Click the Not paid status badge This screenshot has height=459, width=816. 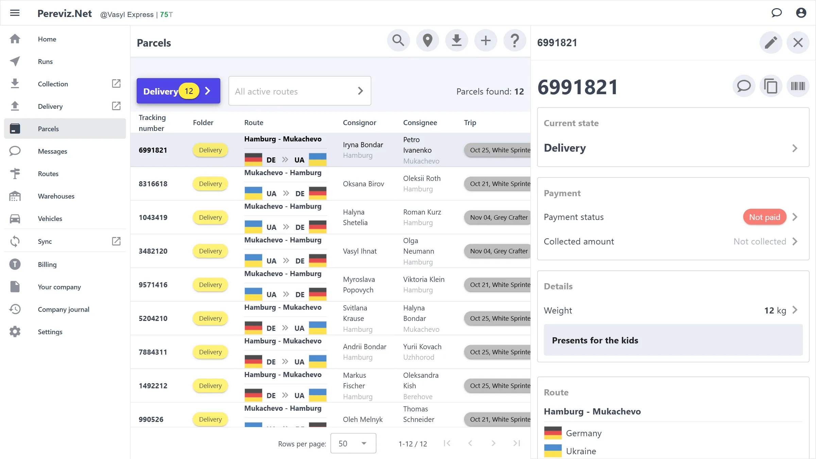click(765, 217)
